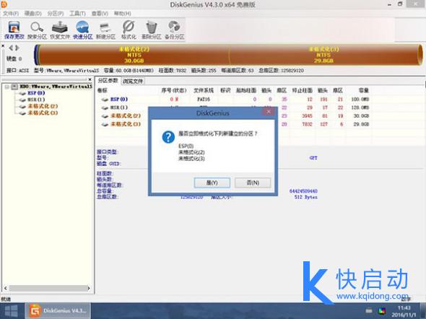Go to the next disk with right arrow
The image size is (426, 319).
coord(17,48)
